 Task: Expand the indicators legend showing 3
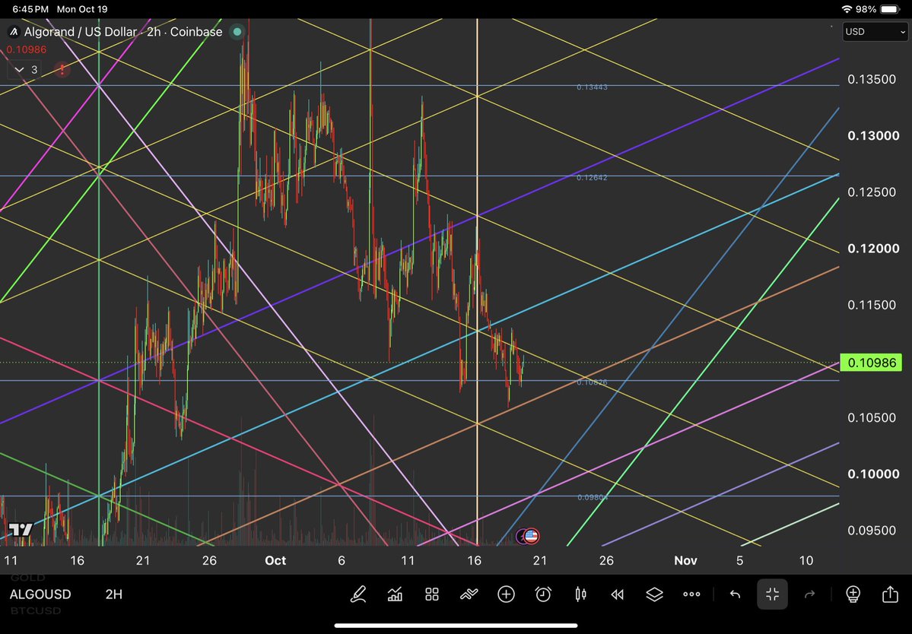pyautogui.click(x=26, y=70)
